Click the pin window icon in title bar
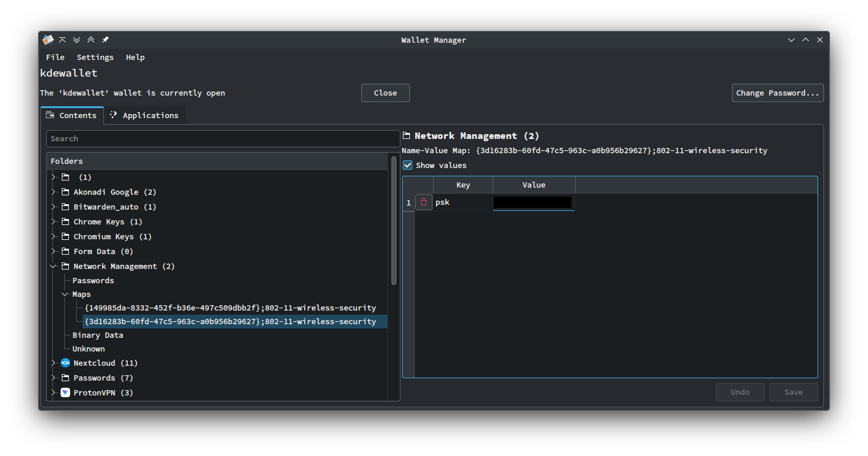This screenshot has width=868, height=456. tap(105, 40)
